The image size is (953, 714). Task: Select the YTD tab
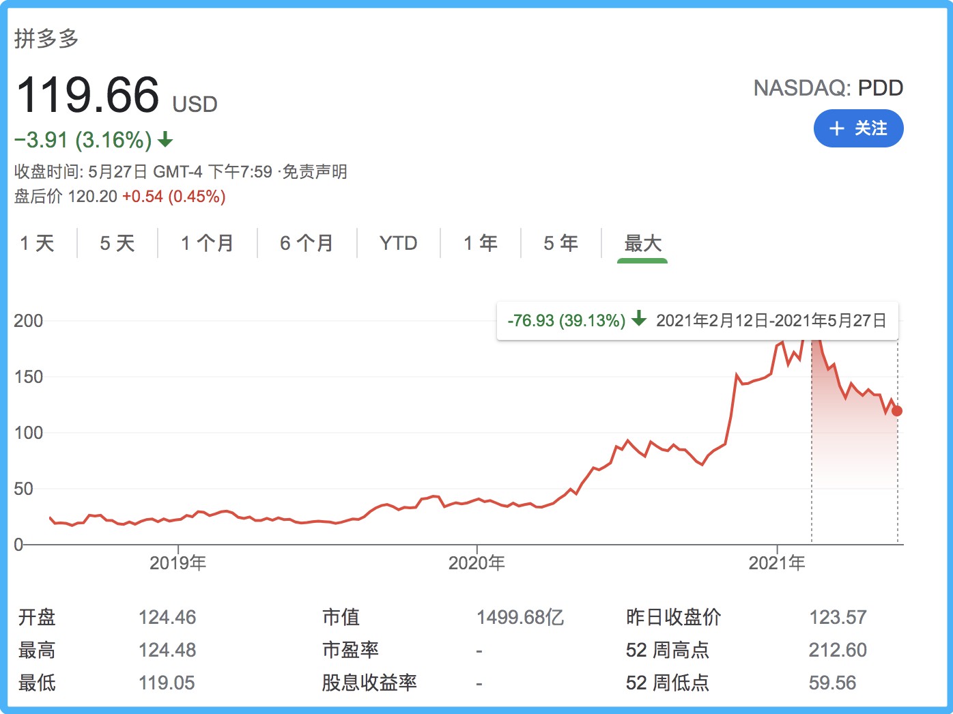tap(398, 243)
